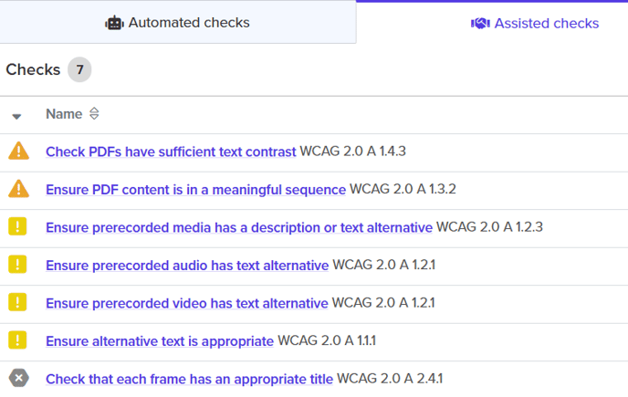This screenshot has width=628, height=397.
Task: Open Ensure alternative text is appropriate
Action: [x=160, y=341]
